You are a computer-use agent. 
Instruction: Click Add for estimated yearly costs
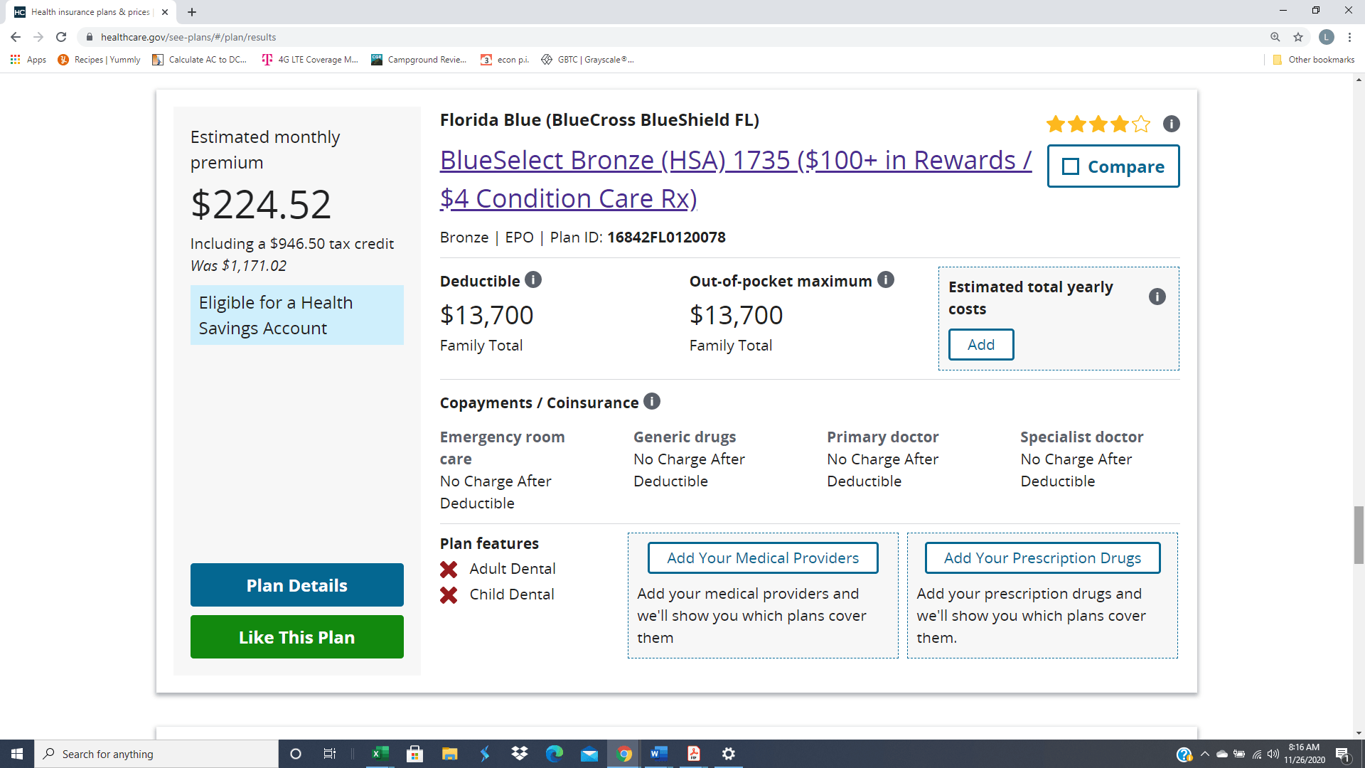(981, 345)
